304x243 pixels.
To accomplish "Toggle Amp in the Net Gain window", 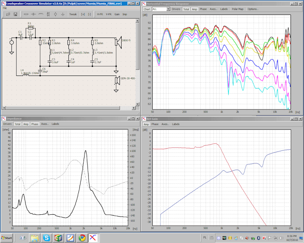I will pyautogui.click(x=146, y=124).
